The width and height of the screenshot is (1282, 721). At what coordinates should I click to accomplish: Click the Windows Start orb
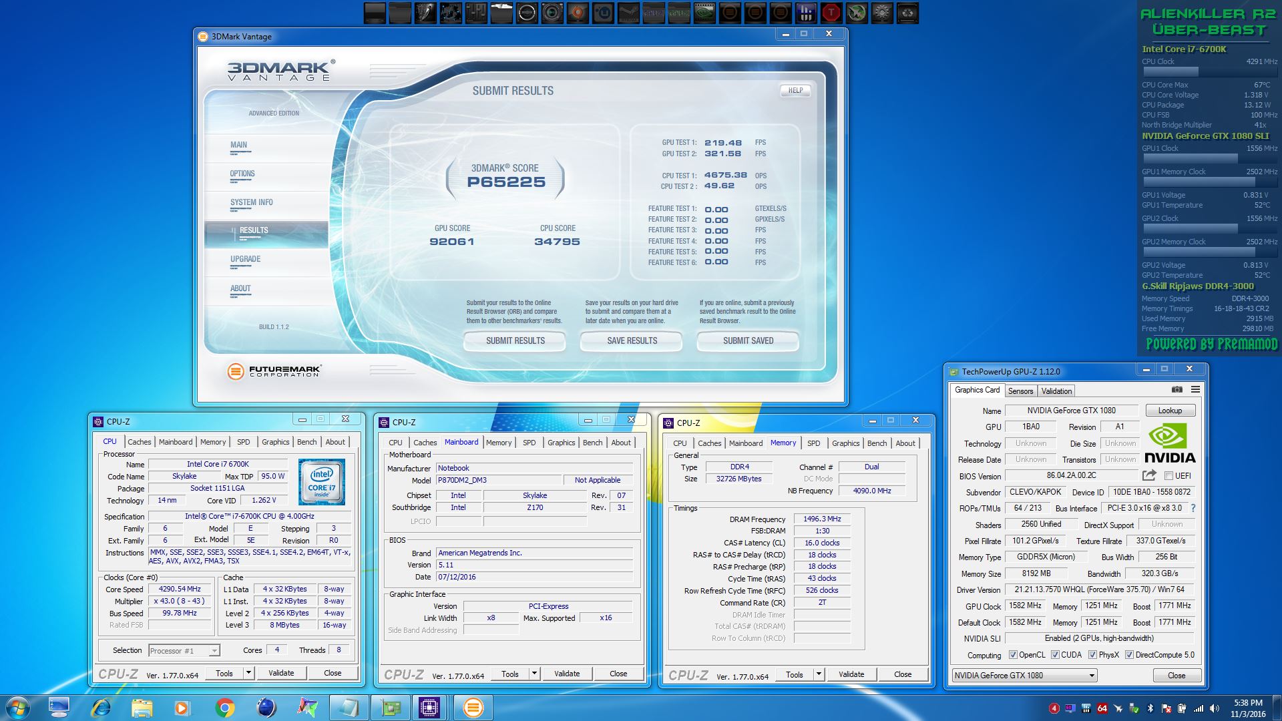pyautogui.click(x=17, y=708)
